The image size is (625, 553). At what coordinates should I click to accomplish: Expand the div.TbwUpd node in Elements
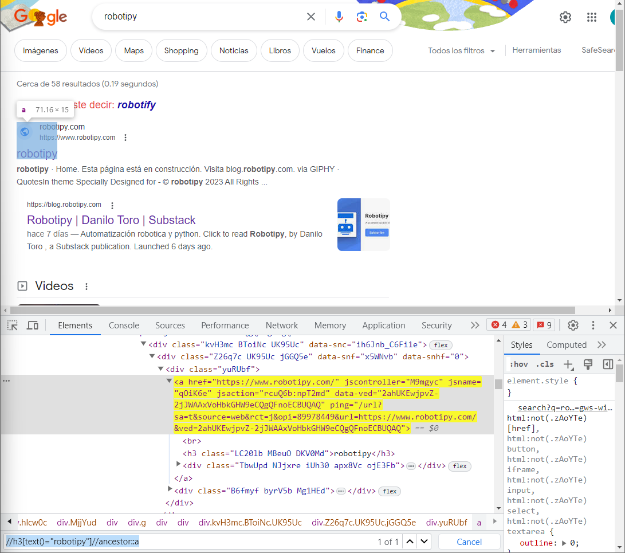pos(178,466)
